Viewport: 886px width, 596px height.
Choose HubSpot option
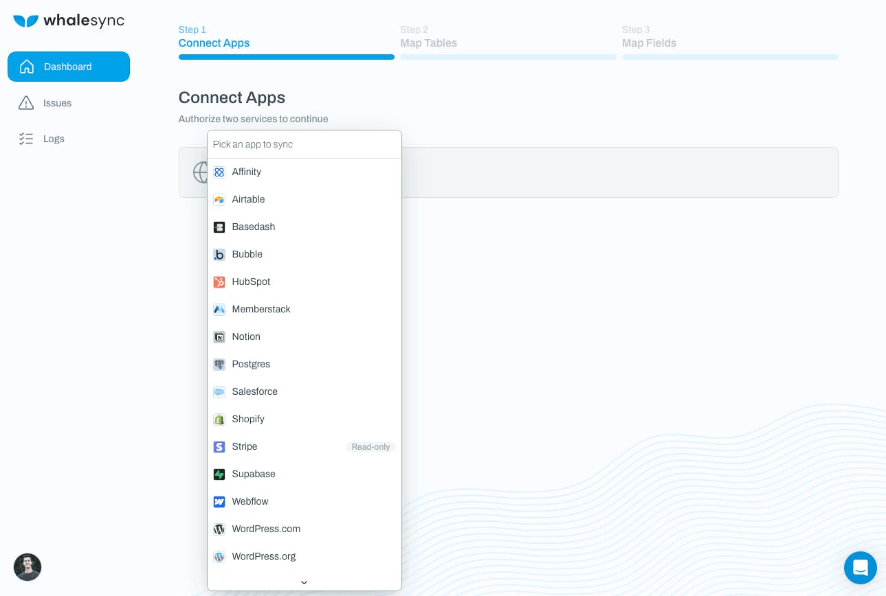304,282
